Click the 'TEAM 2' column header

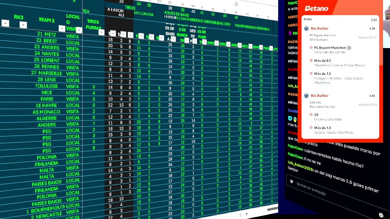[47, 20]
